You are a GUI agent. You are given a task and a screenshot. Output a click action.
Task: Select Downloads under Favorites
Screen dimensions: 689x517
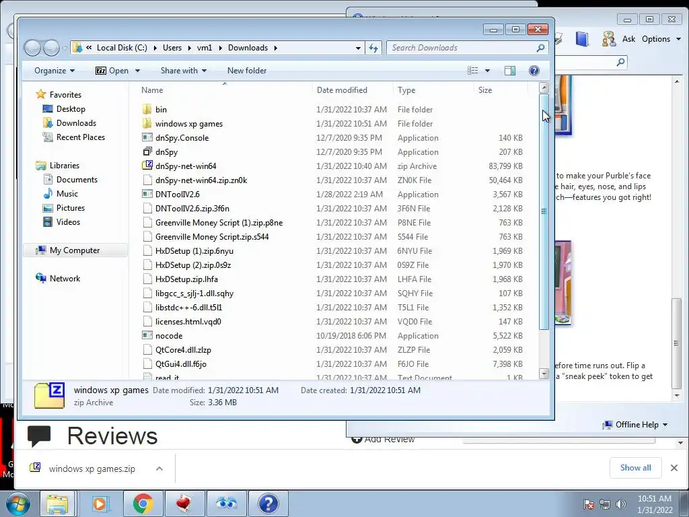point(76,123)
